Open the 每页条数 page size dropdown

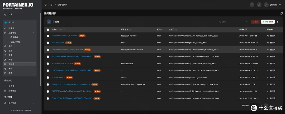(x=255, y=106)
